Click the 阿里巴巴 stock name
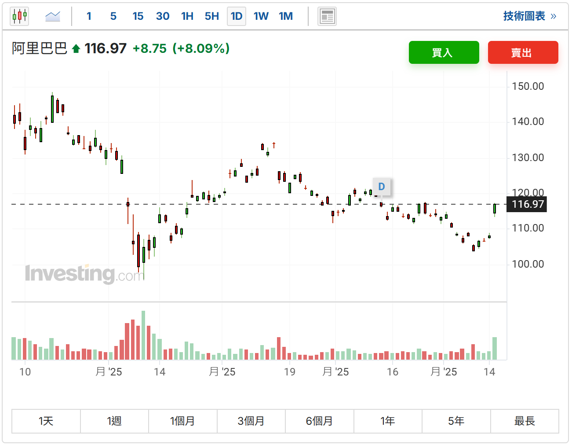Viewport: 572px width, 445px height. coord(40,48)
